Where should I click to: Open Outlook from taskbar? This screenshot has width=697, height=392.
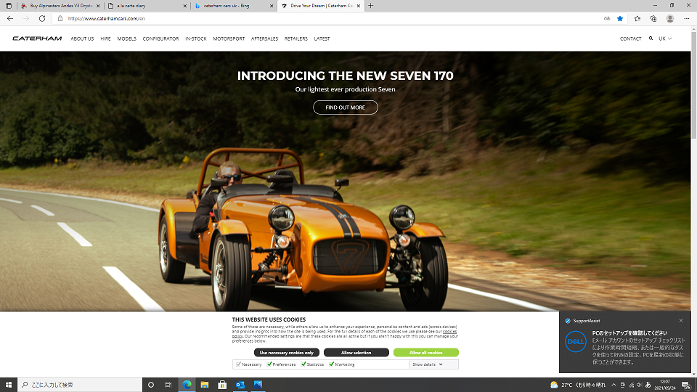tap(240, 385)
